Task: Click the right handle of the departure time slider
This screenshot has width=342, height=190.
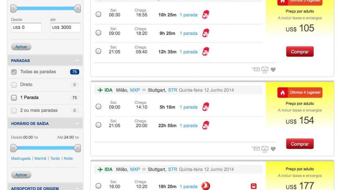Action: pyautogui.click(x=77, y=148)
